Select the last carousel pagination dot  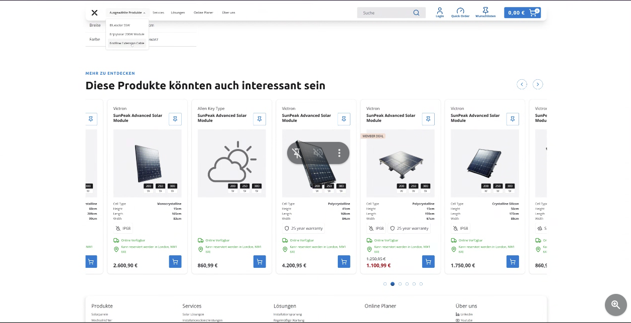(421, 284)
